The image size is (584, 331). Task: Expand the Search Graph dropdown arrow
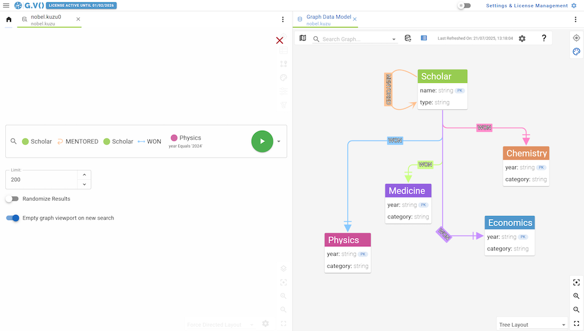click(x=394, y=39)
